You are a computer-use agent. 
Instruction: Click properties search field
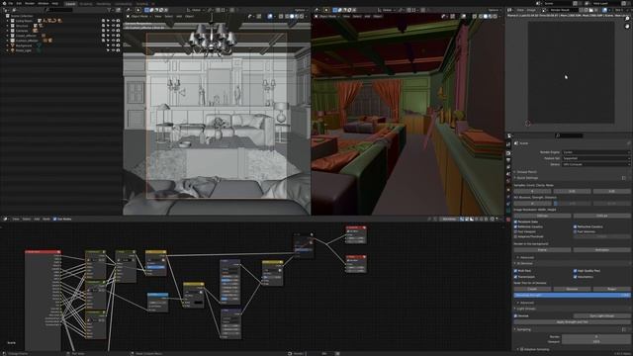pyautogui.click(x=570, y=135)
